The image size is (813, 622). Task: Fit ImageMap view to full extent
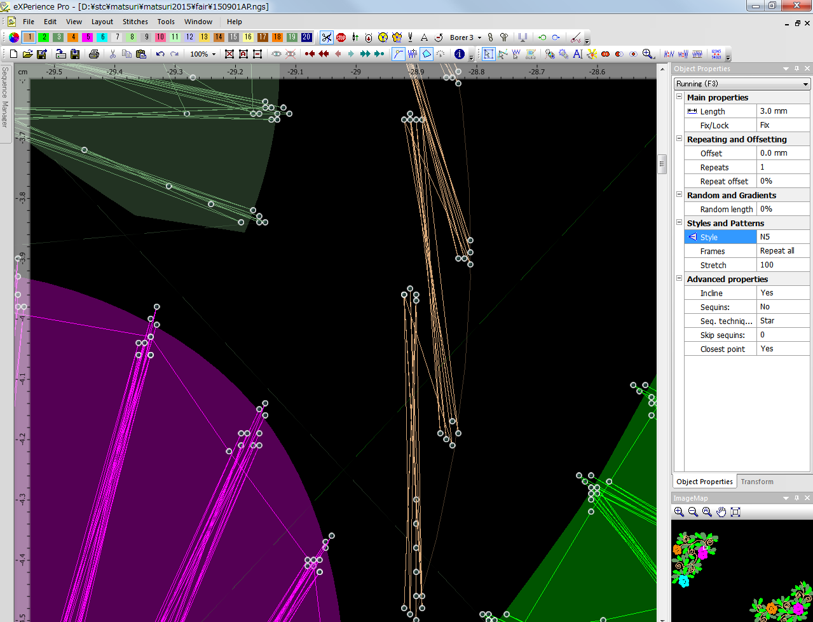click(x=735, y=511)
